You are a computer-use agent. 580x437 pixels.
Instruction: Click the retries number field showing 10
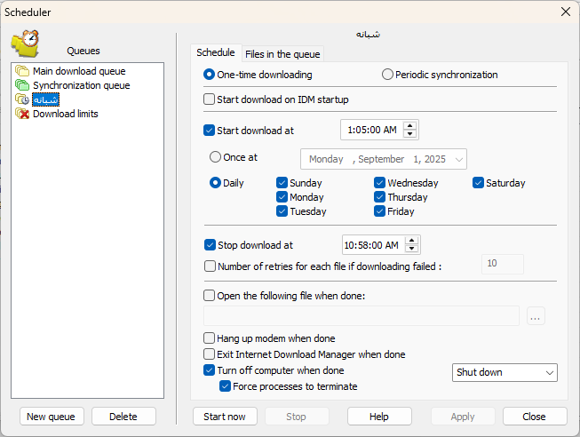pyautogui.click(x=503, y=264)
